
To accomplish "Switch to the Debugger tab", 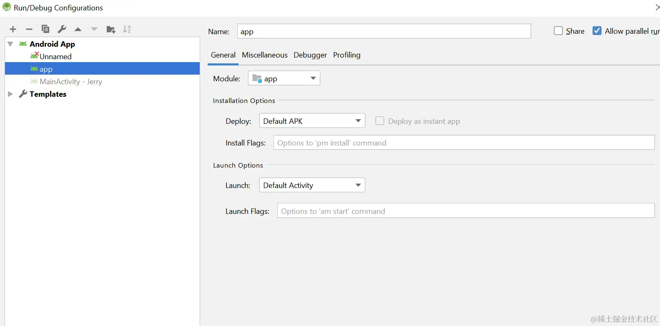I will [x=310, y=55].
